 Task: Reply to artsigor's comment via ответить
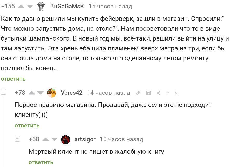coord(41,162)
